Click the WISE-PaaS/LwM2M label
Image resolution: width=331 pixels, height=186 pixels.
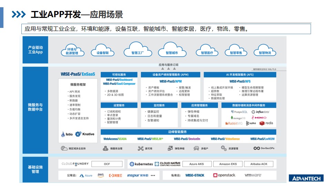tap(262, 139)
